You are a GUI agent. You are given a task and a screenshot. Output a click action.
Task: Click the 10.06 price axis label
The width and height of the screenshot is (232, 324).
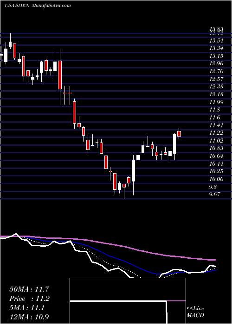(216, 179)
